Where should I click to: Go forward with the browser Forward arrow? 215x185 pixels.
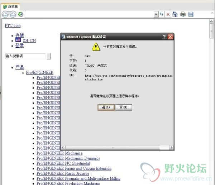[x=13, y=14]
